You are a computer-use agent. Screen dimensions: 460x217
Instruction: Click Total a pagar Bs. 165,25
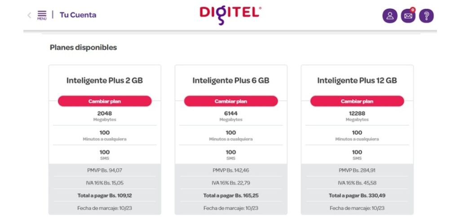(x=231, y=195)
